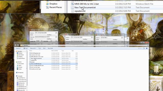Select MMX 300 Mic to VAC 2.bat in Repeaters window
Image resolution: width=163 pixels, height=91 pixels.
click(53, 57)
